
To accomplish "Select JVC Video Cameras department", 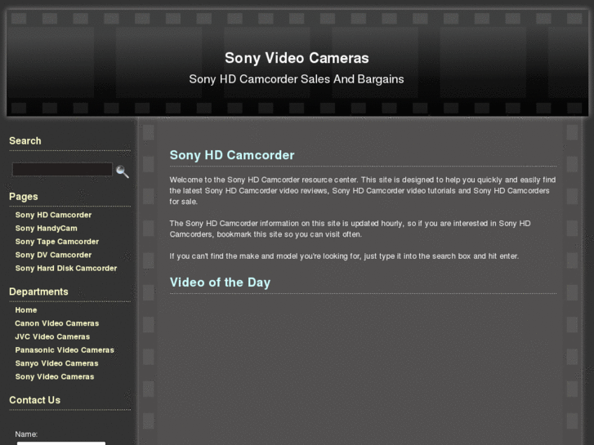I will (x=52, y=336).
